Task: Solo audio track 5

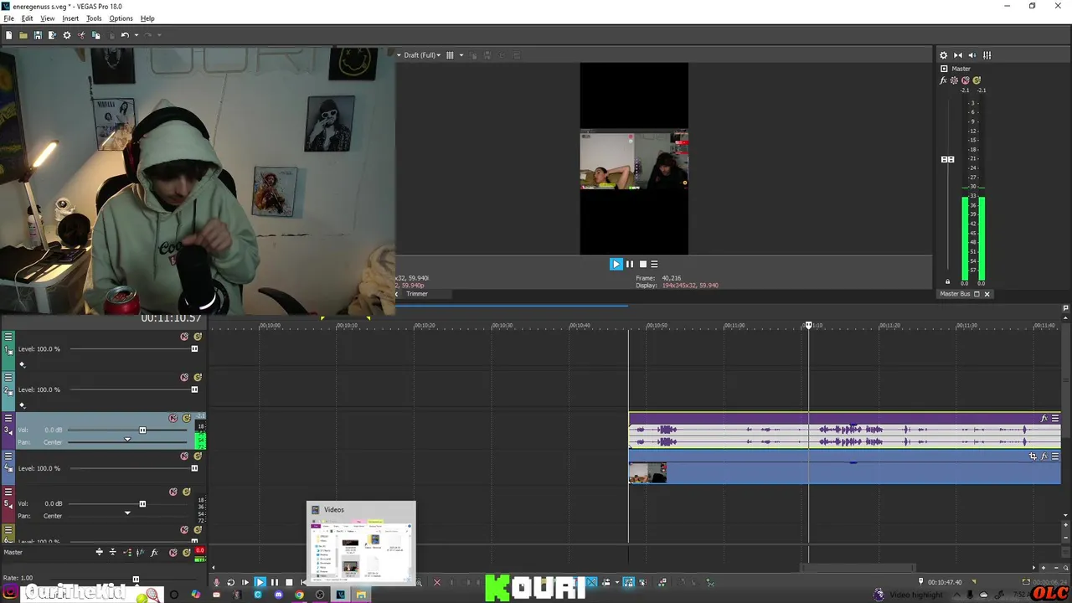Action: click(187, 492)
